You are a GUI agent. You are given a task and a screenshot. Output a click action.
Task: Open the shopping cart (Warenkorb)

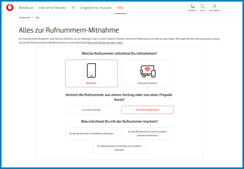[x=192, y=7]
